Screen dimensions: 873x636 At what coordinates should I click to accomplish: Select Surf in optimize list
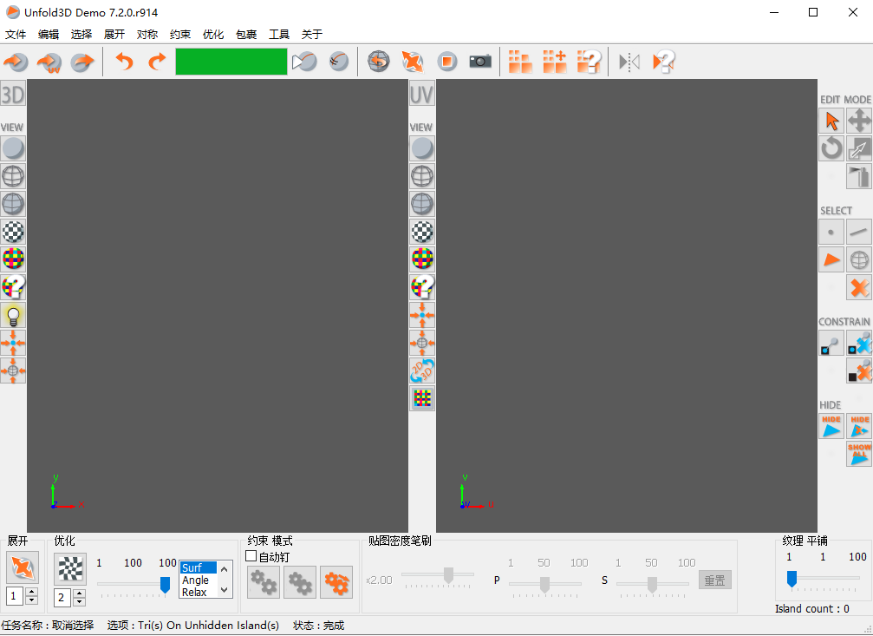click(x=198, y=567)
